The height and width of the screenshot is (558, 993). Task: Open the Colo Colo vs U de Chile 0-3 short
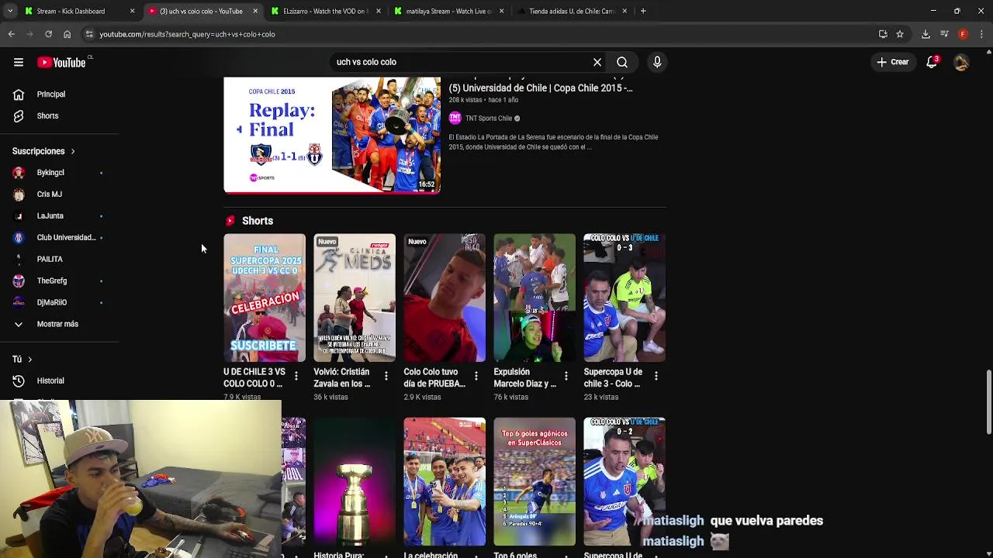625,298
